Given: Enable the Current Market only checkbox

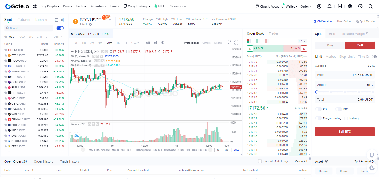Looking at the screenshot, I should [260, 161].
